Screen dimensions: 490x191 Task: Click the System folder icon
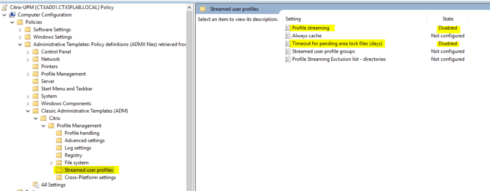(x=36, y=96)
